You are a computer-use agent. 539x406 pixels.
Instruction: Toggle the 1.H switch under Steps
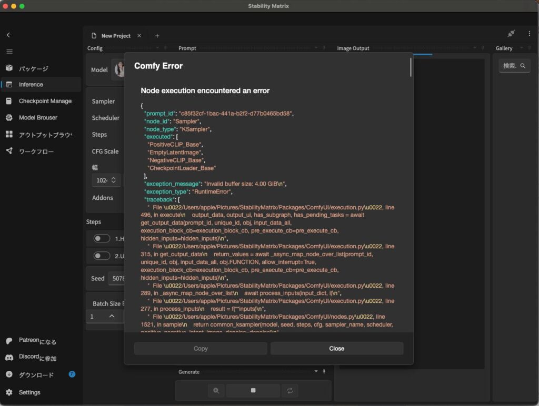(102, 238)
